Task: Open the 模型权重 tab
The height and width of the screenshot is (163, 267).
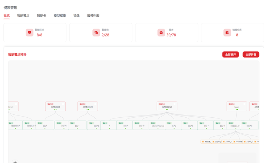Action: tap(60, 16)
